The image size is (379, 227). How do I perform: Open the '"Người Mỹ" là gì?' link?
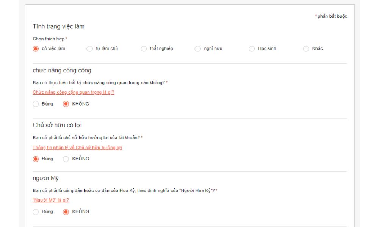point(51,200)
